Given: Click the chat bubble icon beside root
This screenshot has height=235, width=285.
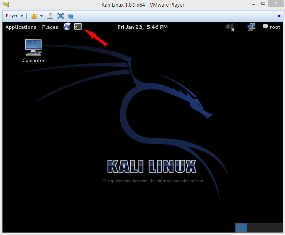Looking at the screenshot, I should point(265,27).
